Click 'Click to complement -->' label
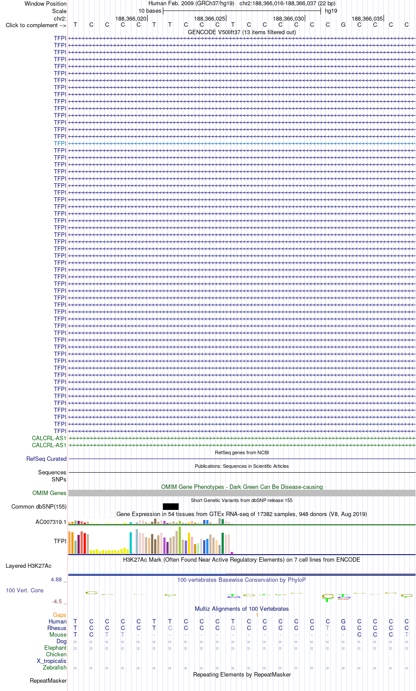This screenshot has width=416, height=691. tap(36, 25)
